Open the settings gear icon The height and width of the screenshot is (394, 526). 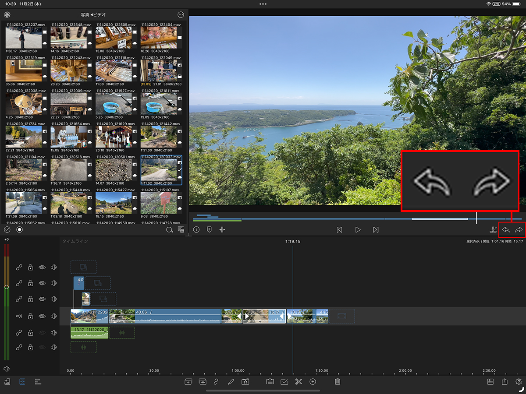519,382
